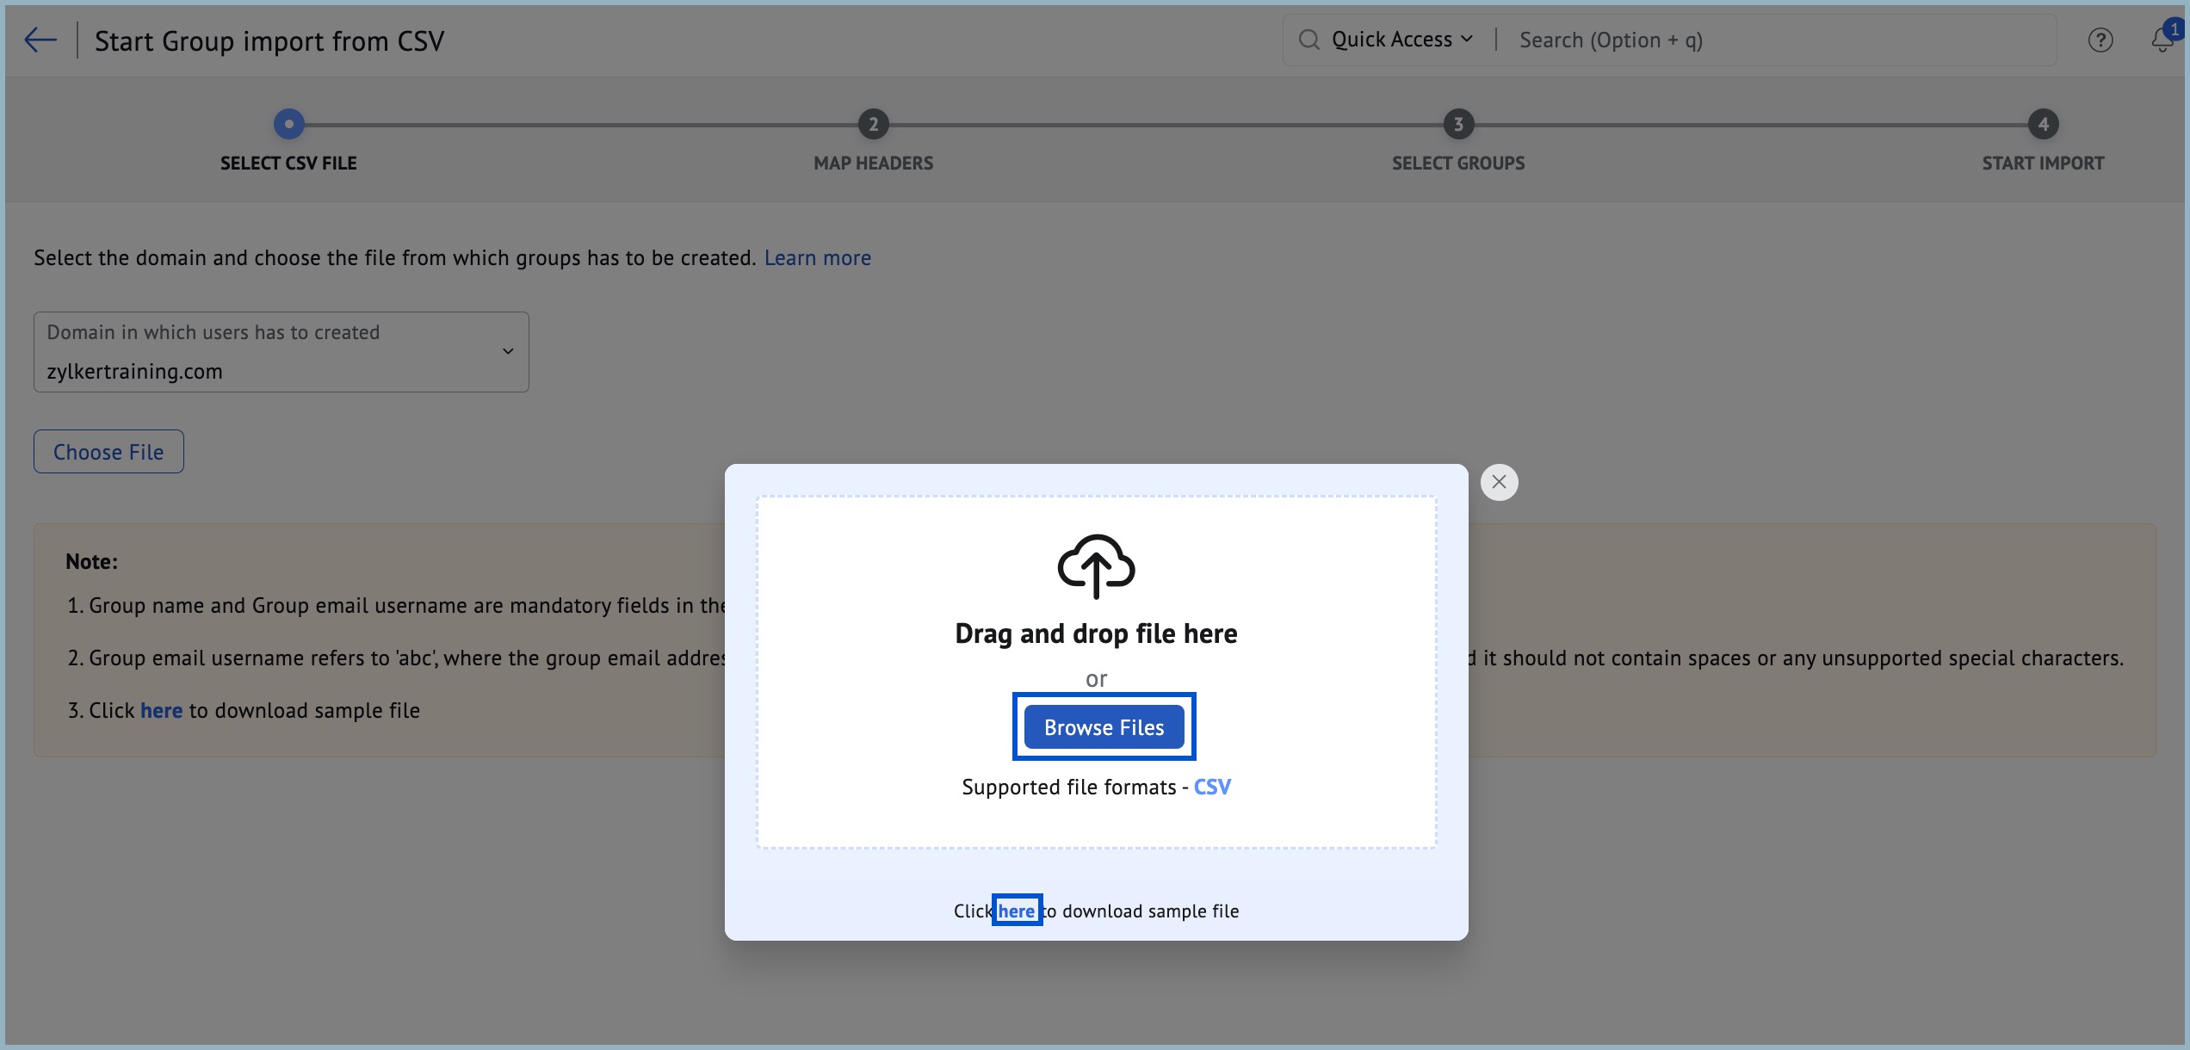Open the Learn more link

tap(817, 257)
